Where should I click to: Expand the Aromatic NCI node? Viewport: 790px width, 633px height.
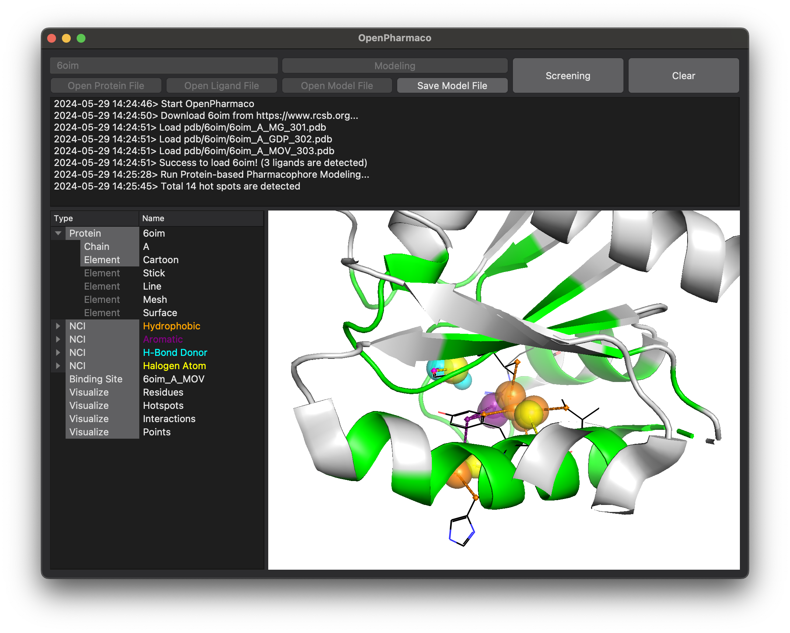point(58,339)
